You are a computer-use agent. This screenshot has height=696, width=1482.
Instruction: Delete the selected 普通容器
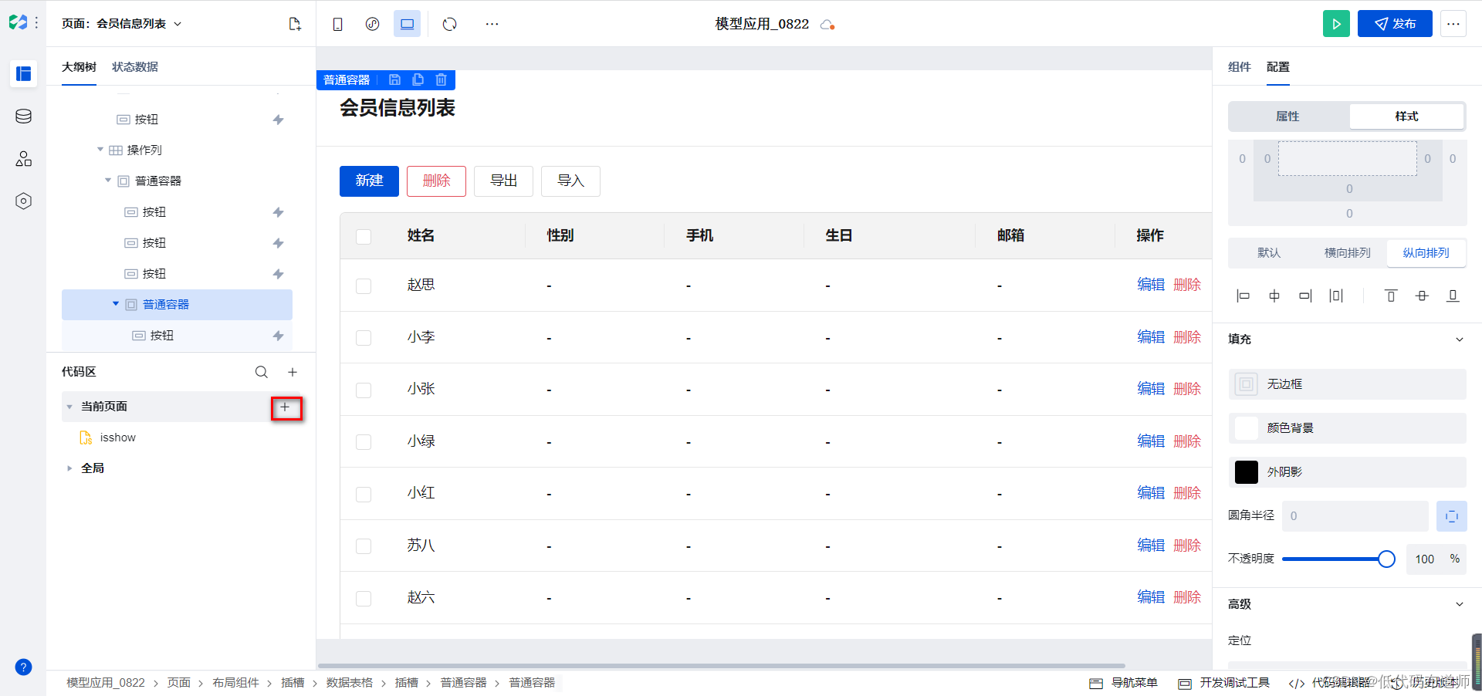441,79
